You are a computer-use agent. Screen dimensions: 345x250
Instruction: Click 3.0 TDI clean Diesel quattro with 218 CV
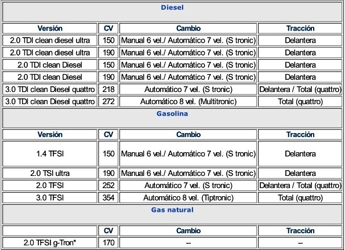coord(50,90)
